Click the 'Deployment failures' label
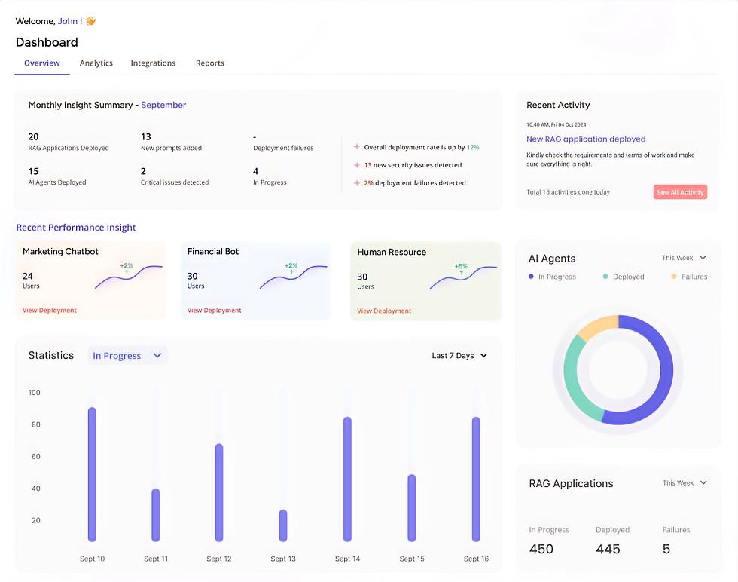 (283, 148)
